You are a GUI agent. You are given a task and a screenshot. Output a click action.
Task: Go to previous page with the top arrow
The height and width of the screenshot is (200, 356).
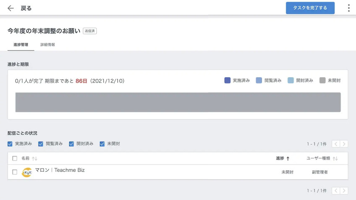click(x=336, y=144)
